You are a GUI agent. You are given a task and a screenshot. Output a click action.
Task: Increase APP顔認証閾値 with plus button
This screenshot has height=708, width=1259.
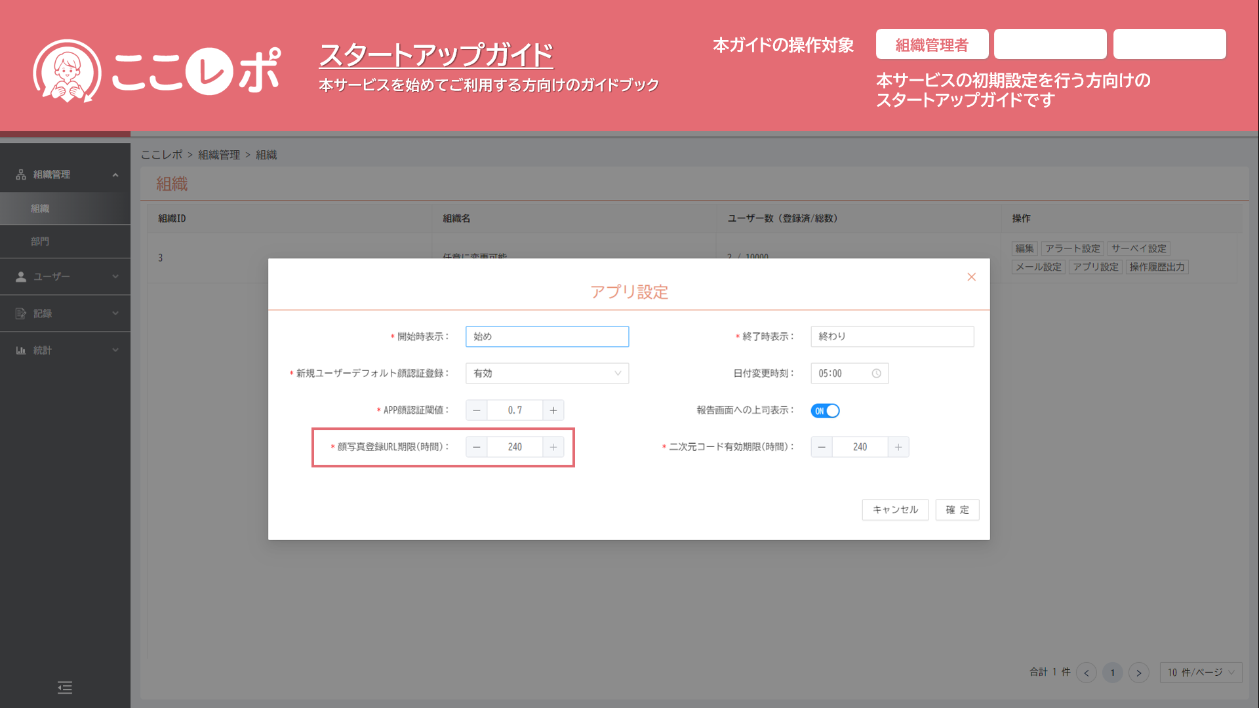[553, 410]
